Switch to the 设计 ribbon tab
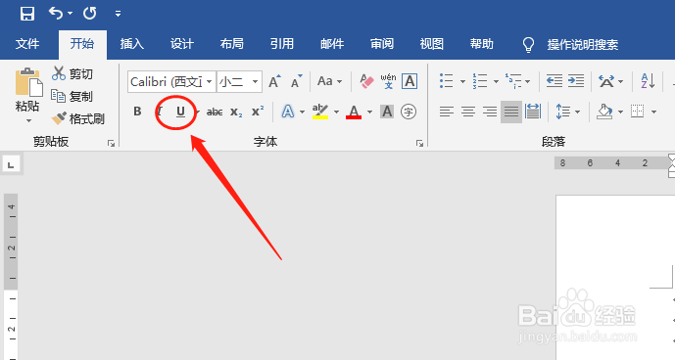This screenshot has height=360, width=675. click(181, 44)
